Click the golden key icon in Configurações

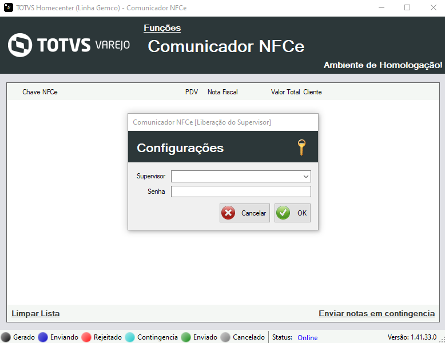[301, 147]
